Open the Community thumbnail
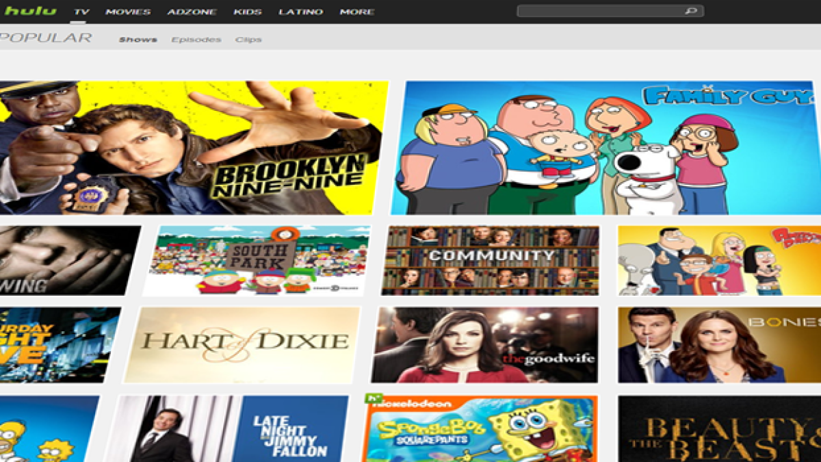The image size is (821, 462). tap(491, 261)
